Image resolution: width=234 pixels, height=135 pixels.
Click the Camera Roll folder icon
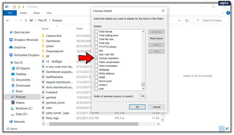pyautogui.click(x=43, y=36)
